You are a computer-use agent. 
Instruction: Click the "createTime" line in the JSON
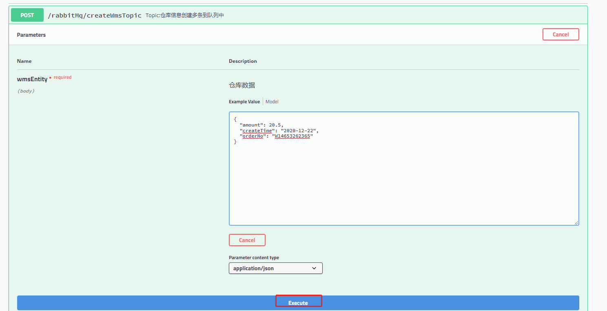point(279,131)
